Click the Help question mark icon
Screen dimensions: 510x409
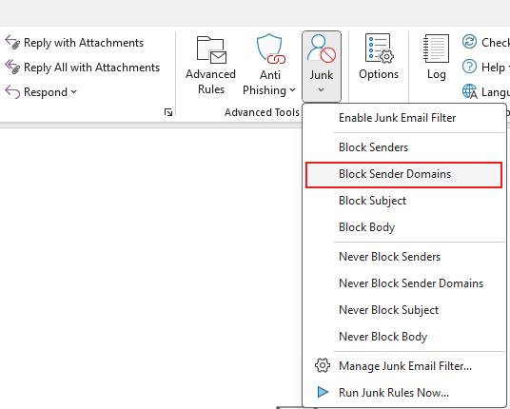coord(469,67)
